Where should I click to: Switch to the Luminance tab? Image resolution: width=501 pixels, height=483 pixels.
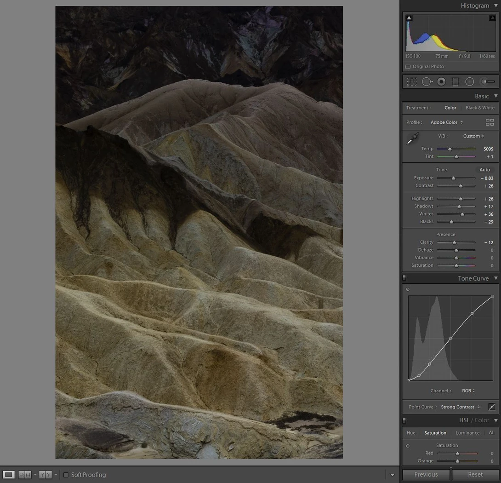tap(467, 433)
